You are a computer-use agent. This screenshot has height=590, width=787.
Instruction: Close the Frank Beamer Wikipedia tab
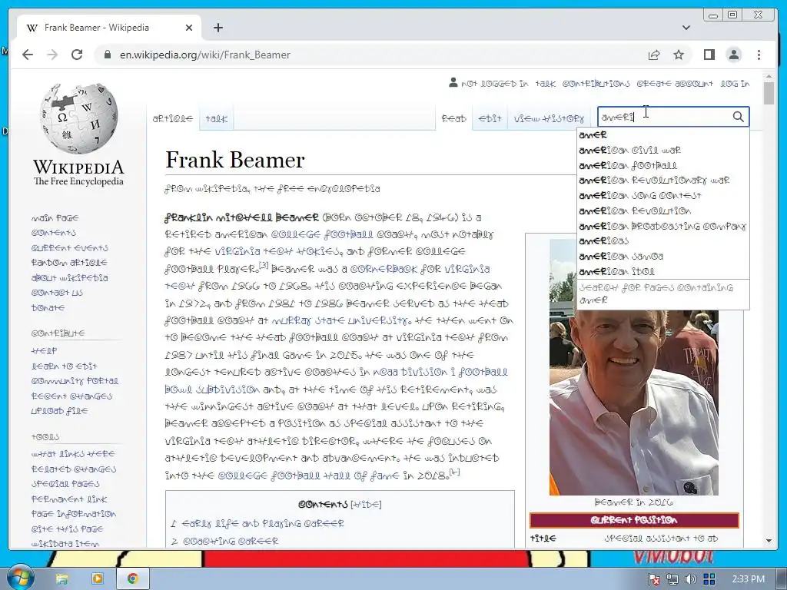tap(189, 28)
